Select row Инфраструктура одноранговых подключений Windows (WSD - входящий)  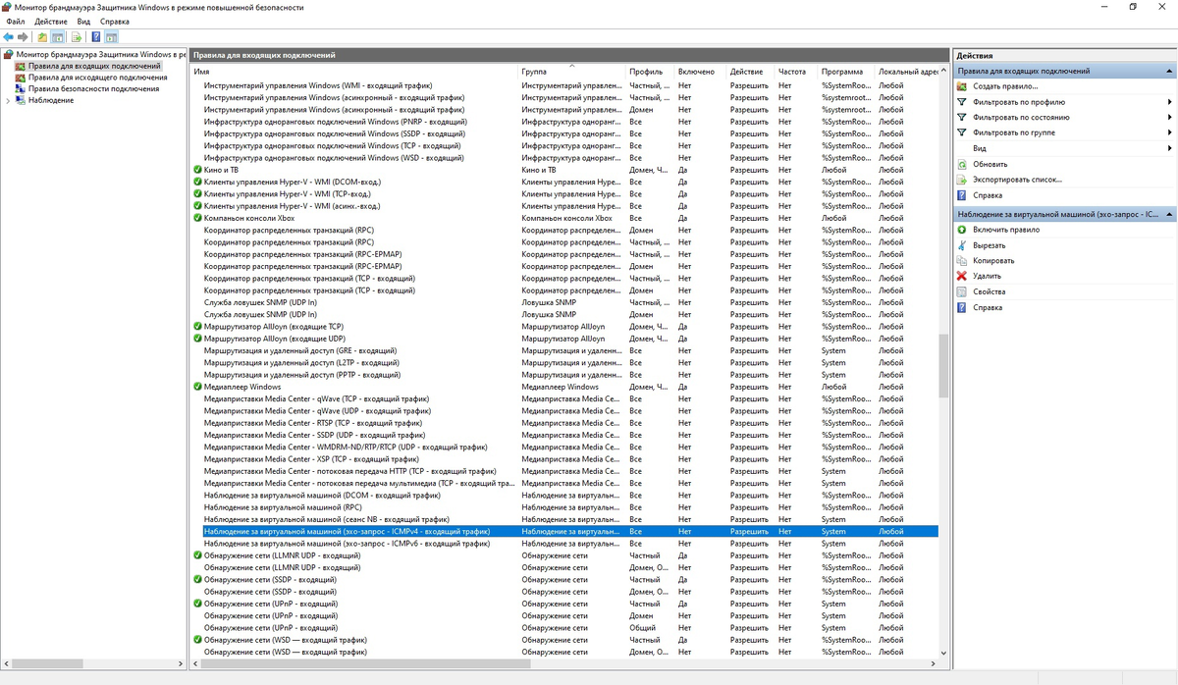pos(563,157)
